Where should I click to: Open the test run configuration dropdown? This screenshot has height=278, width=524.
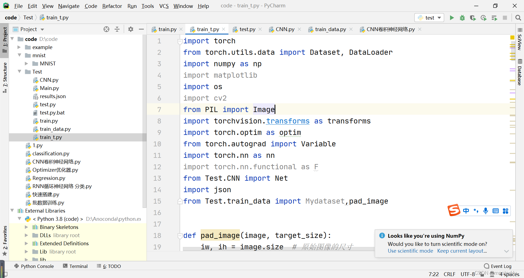click(429, 18)
